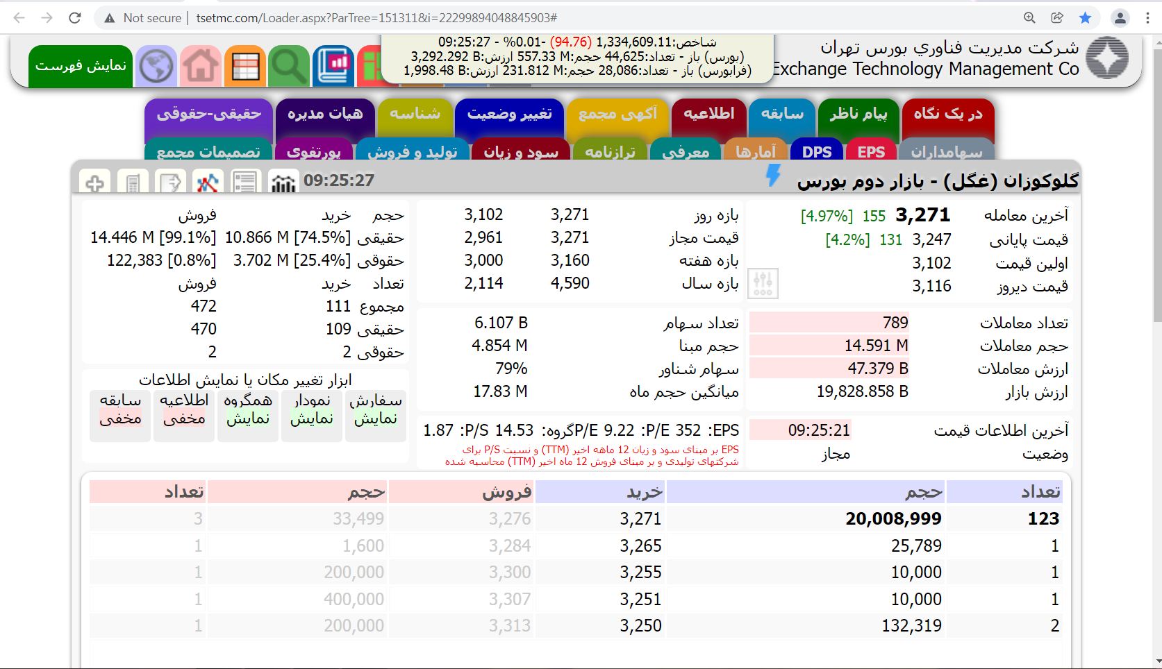Open the bar chart icon beside the time
The image size is (1162, 669).
click(x=283, y=183)
